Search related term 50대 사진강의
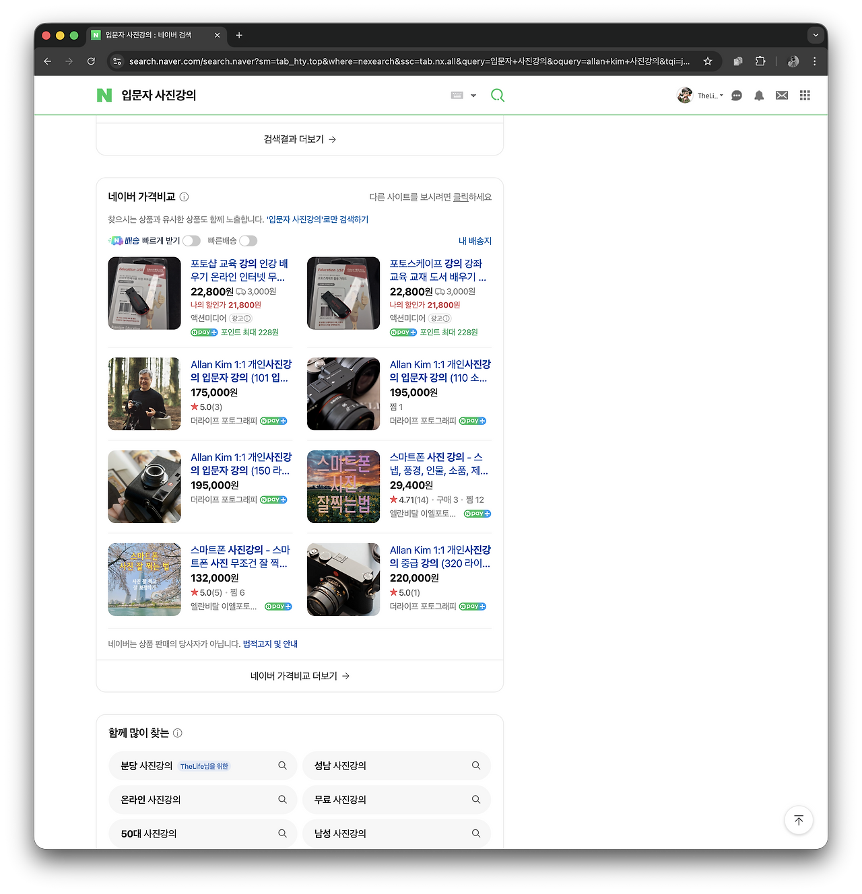This screenshot has width=862, height=894. pyautogui.click(x=203, y=833)
